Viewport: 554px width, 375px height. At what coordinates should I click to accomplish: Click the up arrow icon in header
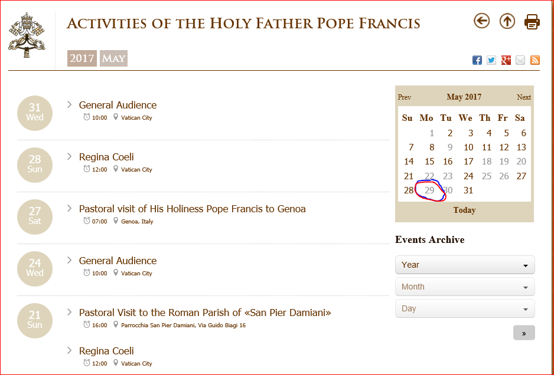coord(507,21)
